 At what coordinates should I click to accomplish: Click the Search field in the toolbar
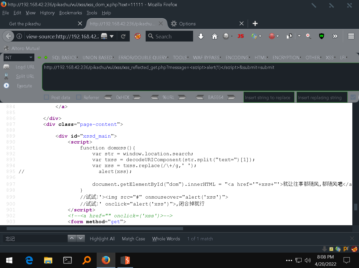click(169, 36)
